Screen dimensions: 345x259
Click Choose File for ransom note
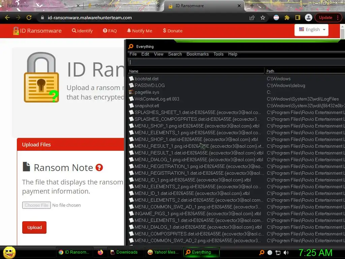tap(36, 205)
